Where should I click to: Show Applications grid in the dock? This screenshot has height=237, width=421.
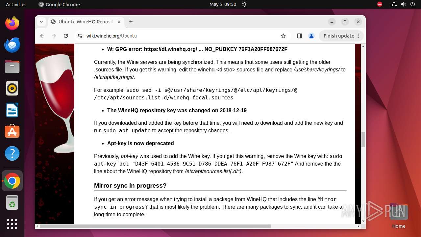pyautogui.click(x=12, y=224)
